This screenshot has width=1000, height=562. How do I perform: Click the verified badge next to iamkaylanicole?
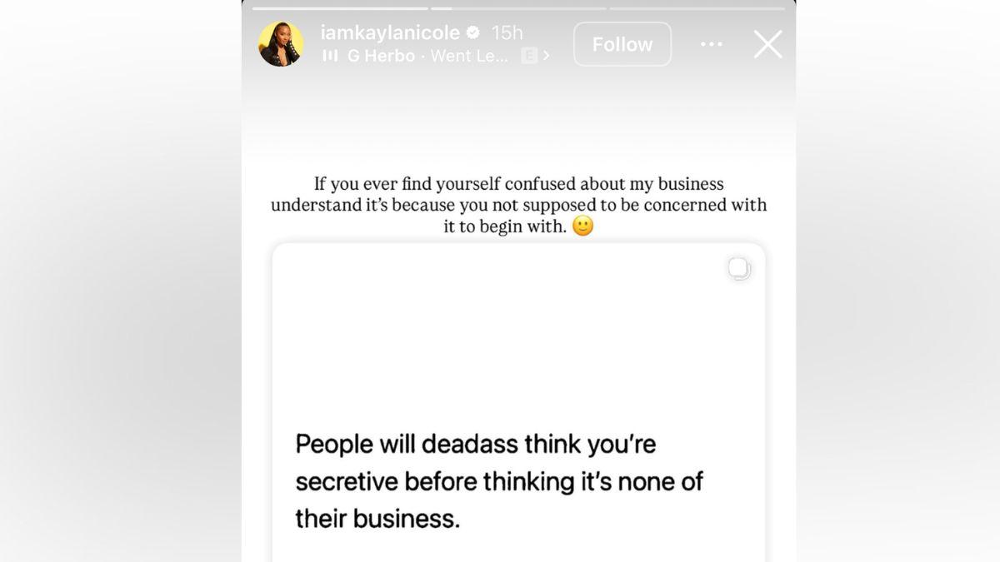pos(472,32)
